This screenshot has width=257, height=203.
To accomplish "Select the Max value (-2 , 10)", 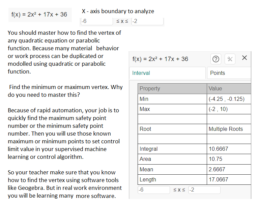I will (218, 109).
